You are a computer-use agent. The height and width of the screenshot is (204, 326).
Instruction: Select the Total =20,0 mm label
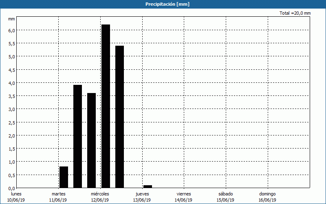click(x=295, y=13)
